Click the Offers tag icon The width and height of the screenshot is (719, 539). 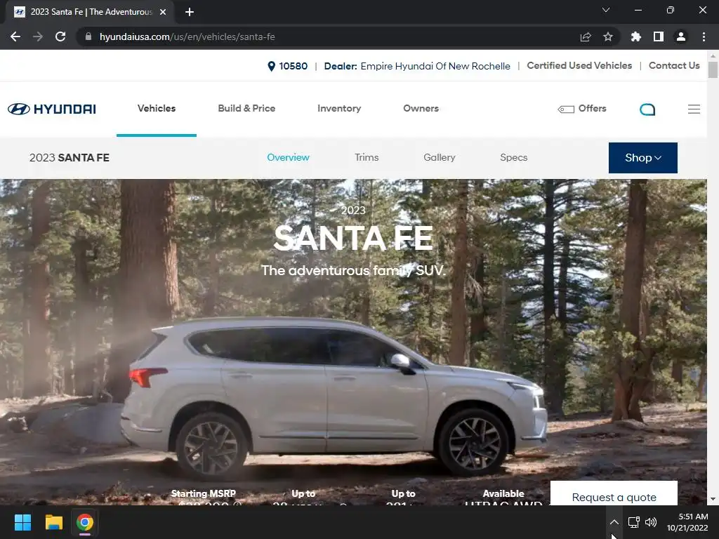click(x=565, y=109)
